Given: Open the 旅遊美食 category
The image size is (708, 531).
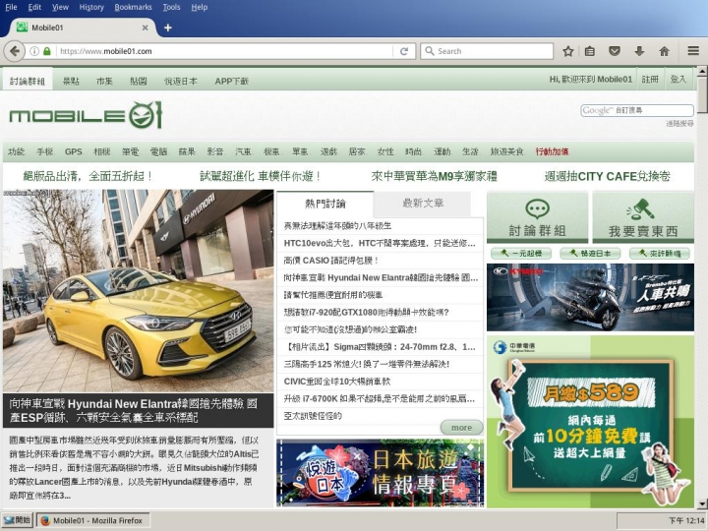Looking at the screenshot, I should [506, 151].
